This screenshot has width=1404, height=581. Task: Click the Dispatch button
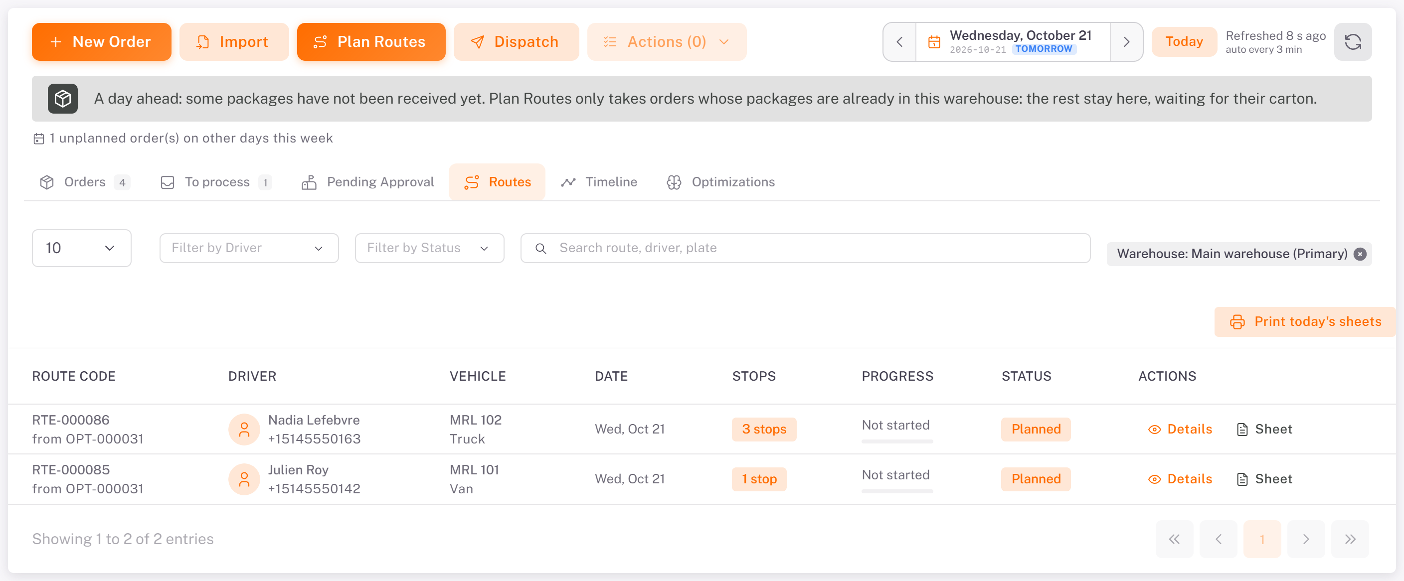pyautogui.click(x=516, y=42)
